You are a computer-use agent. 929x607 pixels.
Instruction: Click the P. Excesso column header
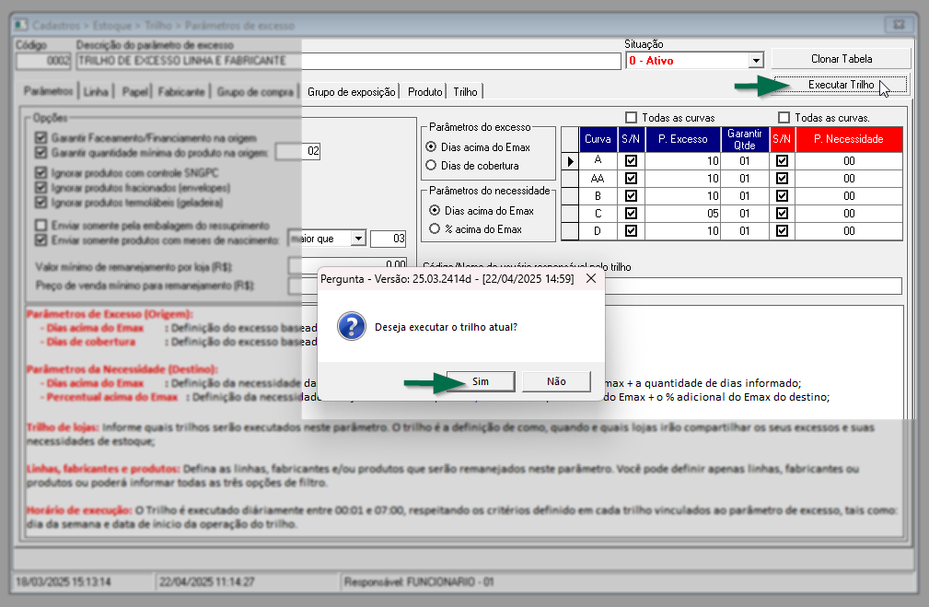tap(682, 139)
